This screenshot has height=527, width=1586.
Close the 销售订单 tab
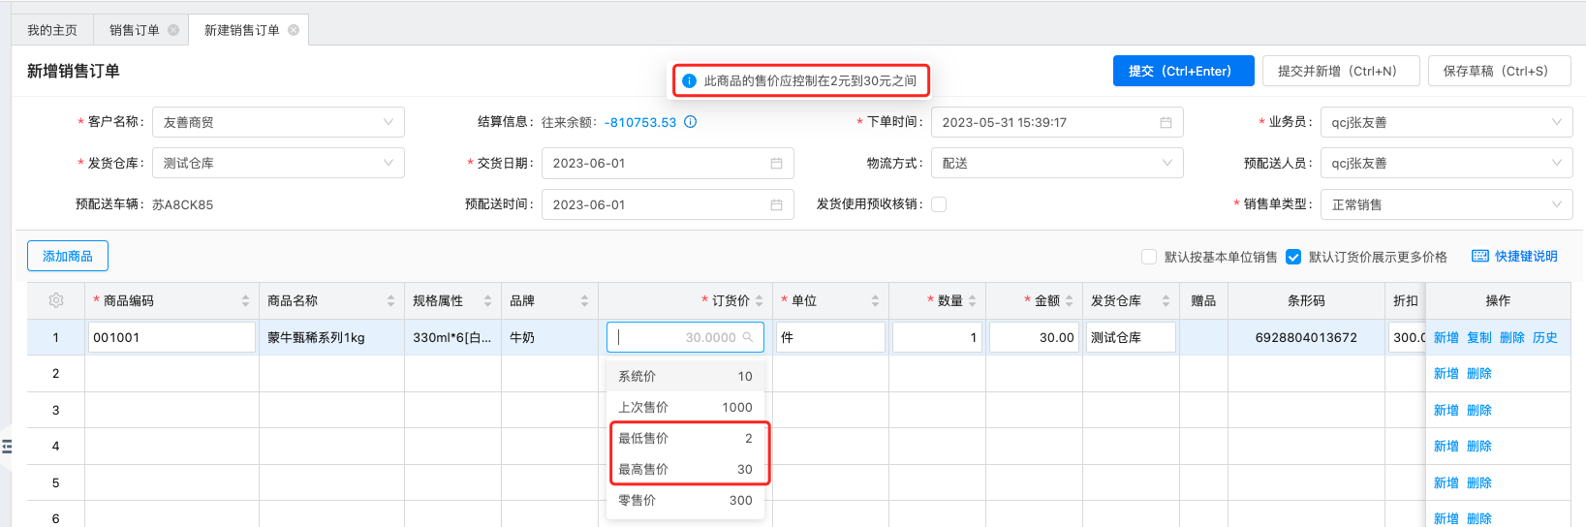coord(173,30)
